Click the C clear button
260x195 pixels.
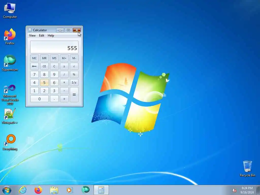tap(54, 66)
